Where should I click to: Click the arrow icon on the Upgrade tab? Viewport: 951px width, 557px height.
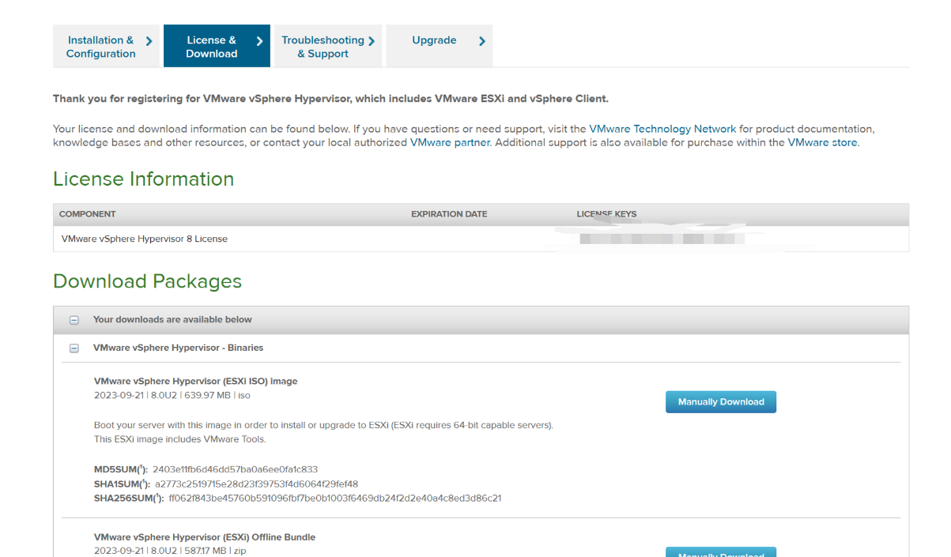(x=482, y=41)
